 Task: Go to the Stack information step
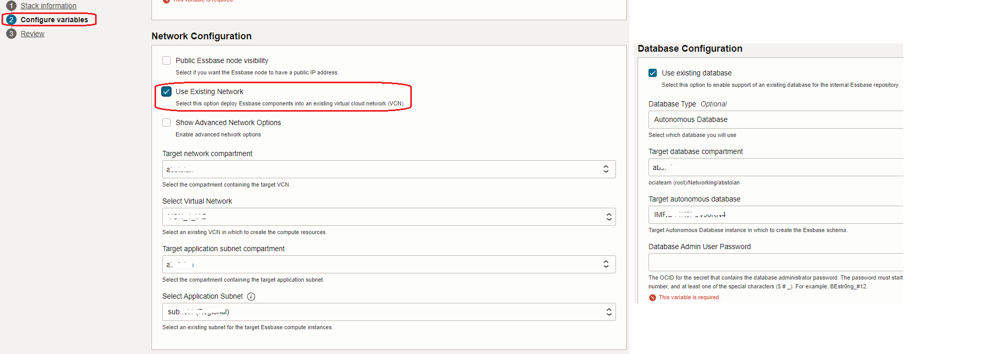click(x=49, y=6)
